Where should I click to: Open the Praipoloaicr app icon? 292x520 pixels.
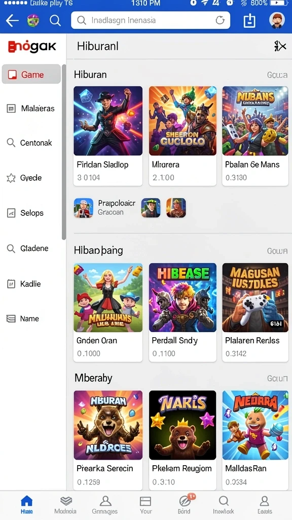tap(84, 208)
